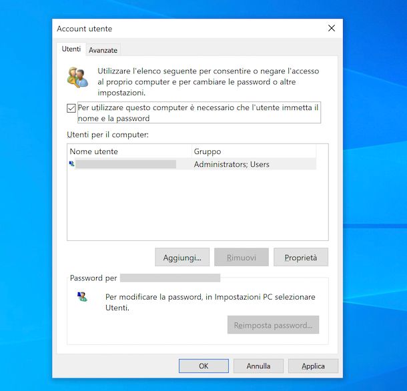Confirm with the OK button

point(203,366)
